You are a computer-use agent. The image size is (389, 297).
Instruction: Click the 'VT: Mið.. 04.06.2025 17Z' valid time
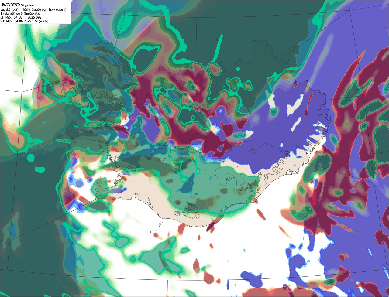coord(19,21)
